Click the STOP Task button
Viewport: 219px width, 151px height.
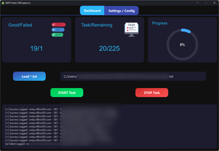coord(152,93)
